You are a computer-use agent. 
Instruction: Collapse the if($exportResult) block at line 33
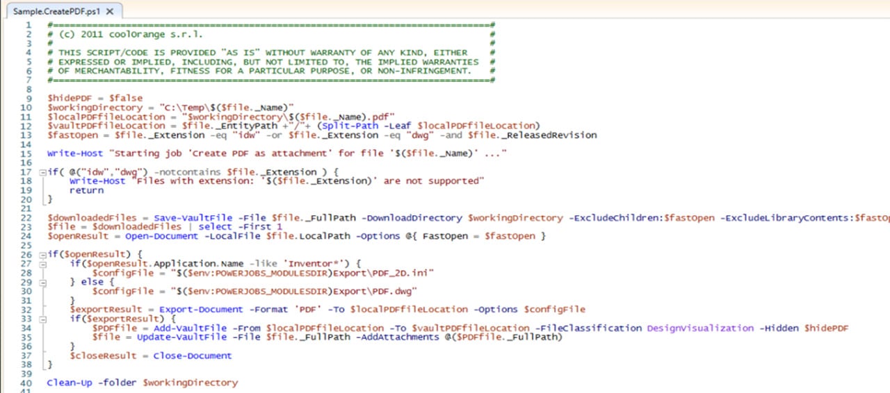(43, 319)
